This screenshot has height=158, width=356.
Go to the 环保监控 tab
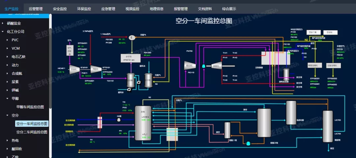point(84,9)
